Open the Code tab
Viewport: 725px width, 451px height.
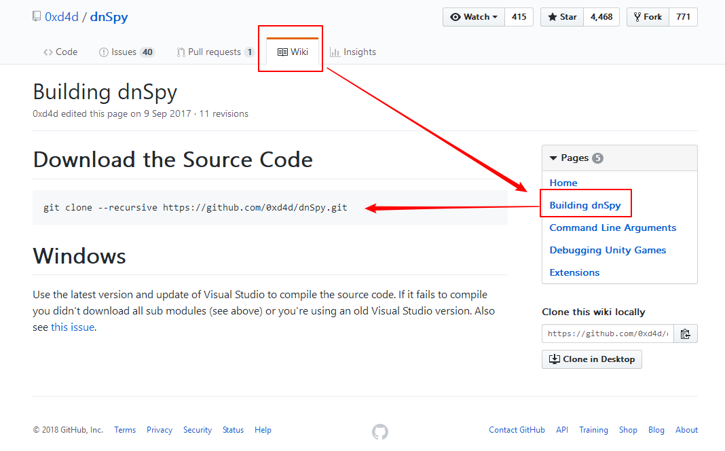coord(60,52)
